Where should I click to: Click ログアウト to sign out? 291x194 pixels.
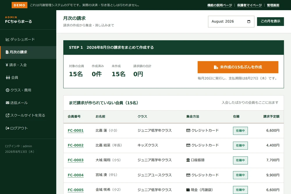[28, 128]
